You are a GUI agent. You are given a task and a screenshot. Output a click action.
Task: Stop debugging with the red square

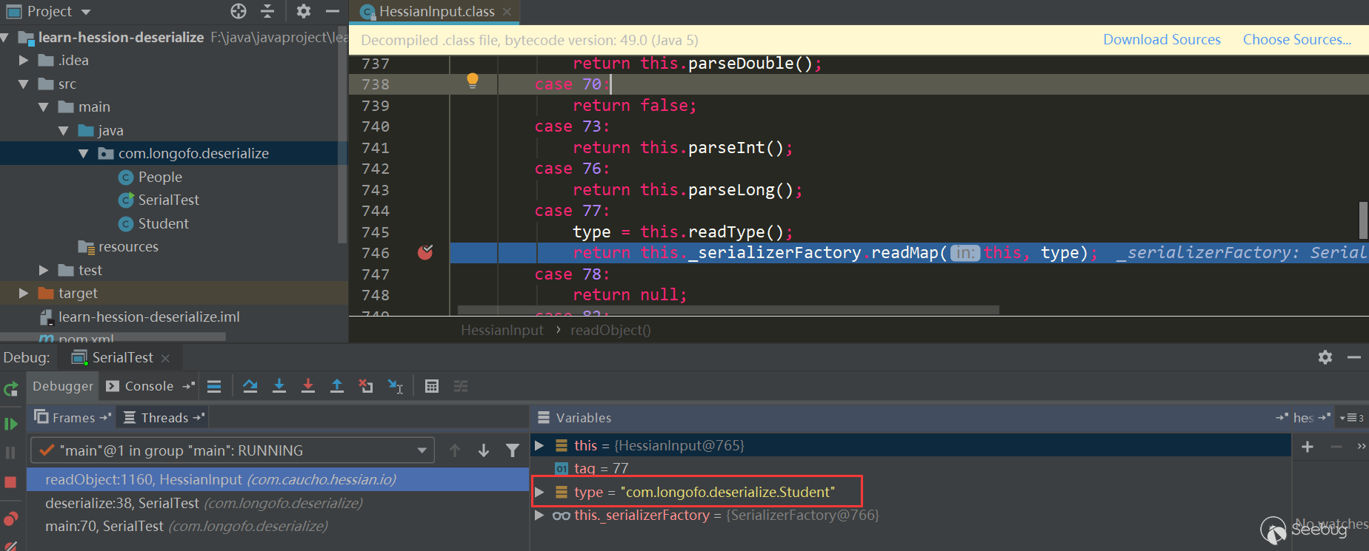pyautogui.click(x=10, y=482)
